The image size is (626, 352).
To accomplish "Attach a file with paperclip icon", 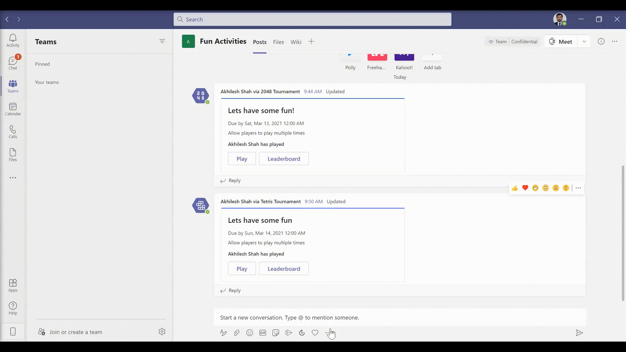I will coord(236,332).
